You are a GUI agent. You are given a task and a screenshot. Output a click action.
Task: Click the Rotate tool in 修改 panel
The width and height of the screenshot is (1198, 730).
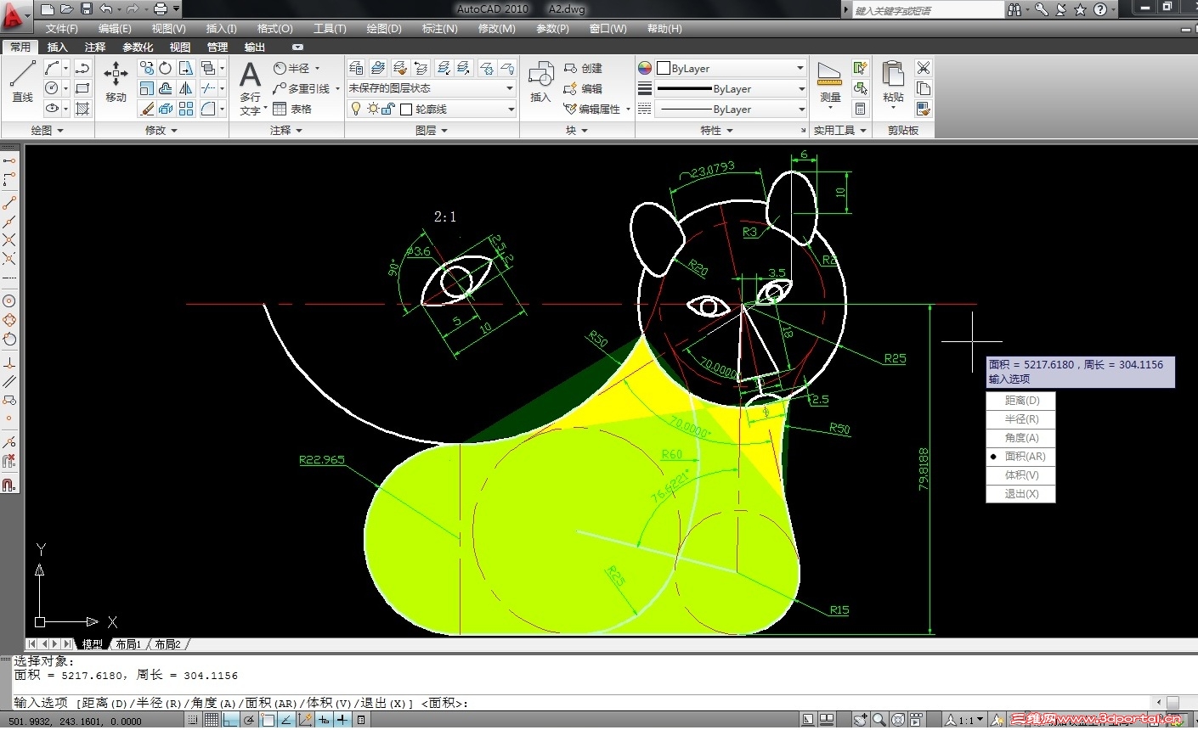[x=166, y=68]
